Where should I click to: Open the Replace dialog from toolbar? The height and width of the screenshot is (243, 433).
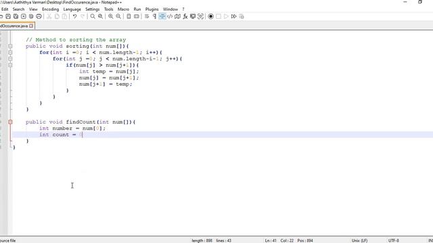pos(101,16)
